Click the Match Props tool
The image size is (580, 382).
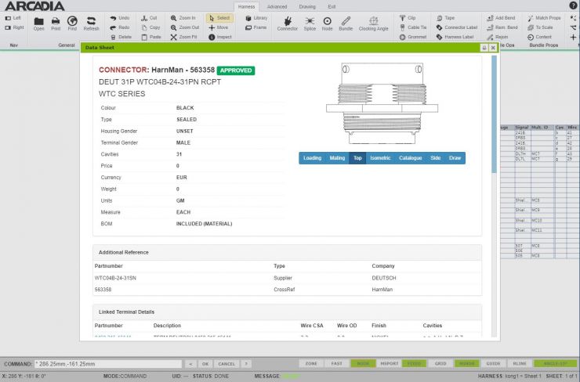tap(544, 18)
